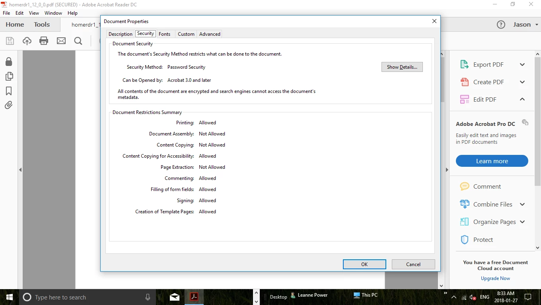
Task: Go to the Home view
Action: tap(15, 25)
